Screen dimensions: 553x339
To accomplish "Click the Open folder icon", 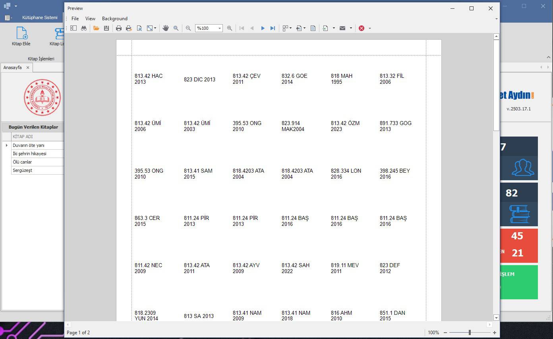I will 96,28.
